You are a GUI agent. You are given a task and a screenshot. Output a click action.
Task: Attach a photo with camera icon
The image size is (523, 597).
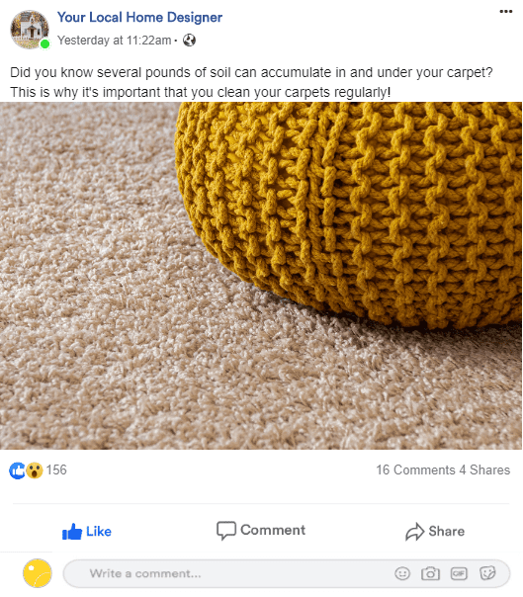click(x=430, y=573)
